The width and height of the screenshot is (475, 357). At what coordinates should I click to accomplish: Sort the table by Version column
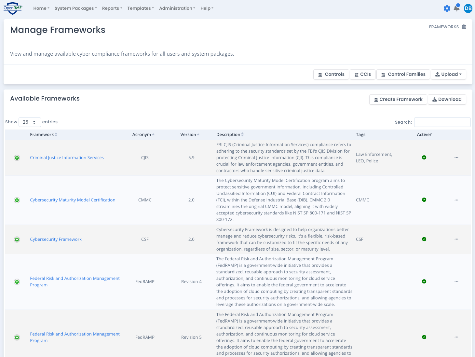point(190,134)
